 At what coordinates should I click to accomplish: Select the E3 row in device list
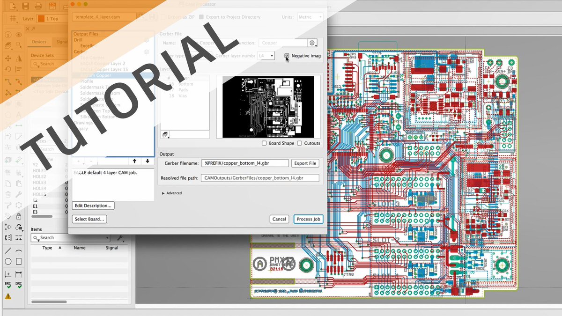coord(35,212)
